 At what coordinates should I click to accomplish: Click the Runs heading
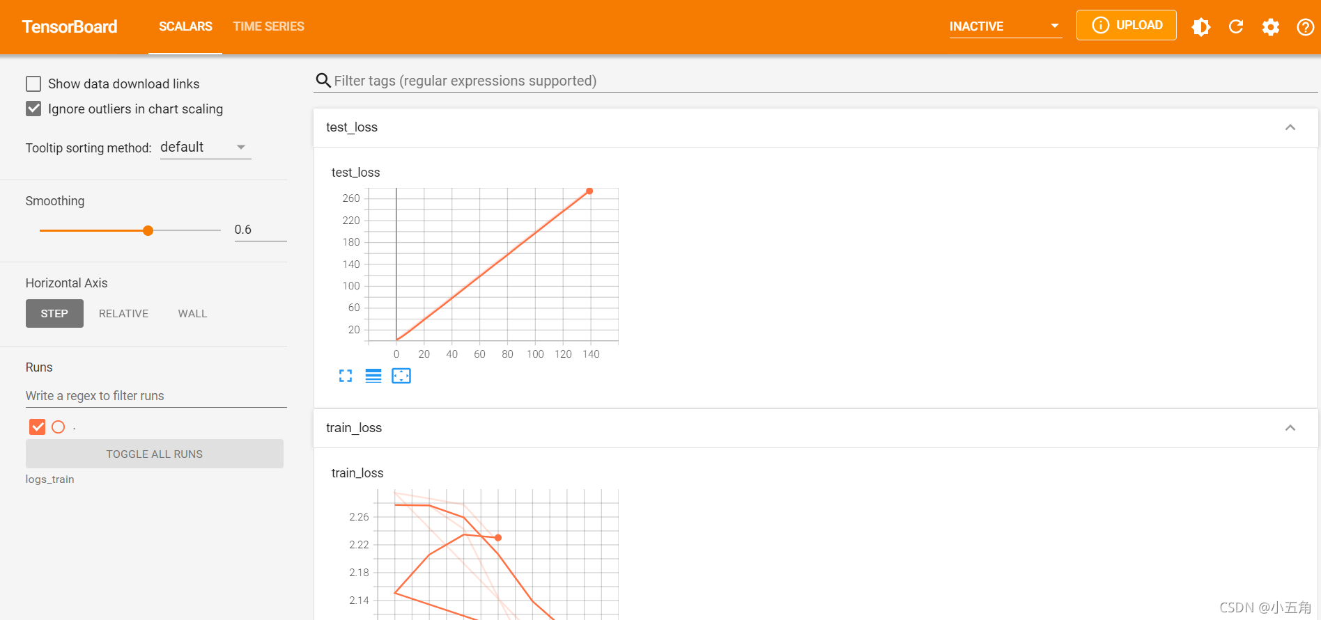[39, 367]
